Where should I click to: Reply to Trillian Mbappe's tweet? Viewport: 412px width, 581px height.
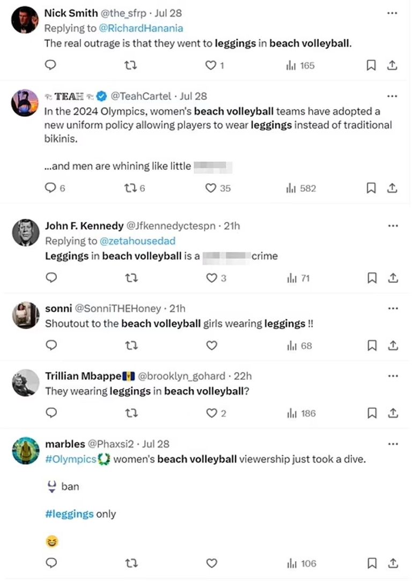(51, 413)
